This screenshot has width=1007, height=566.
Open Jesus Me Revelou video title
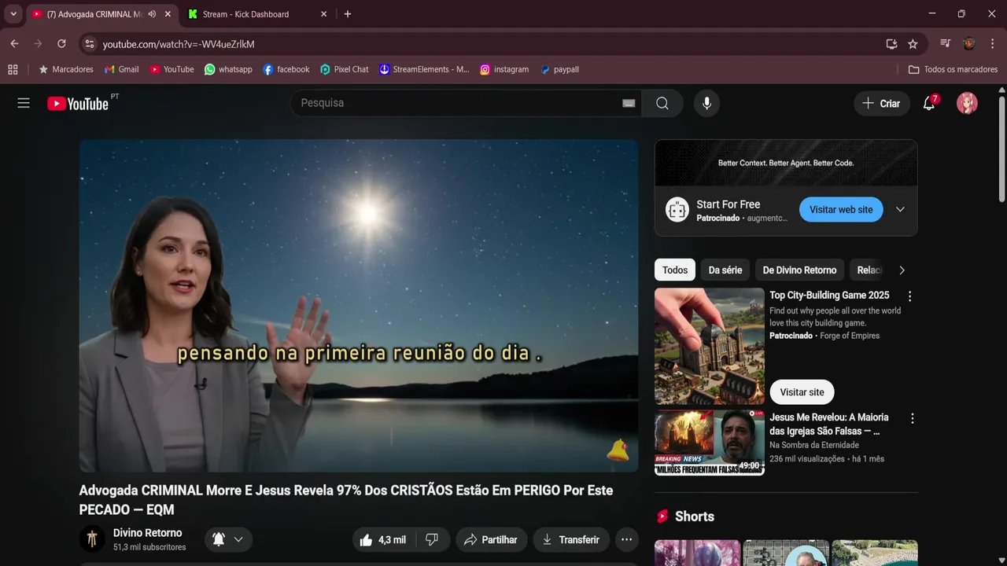tap(829, 424)
